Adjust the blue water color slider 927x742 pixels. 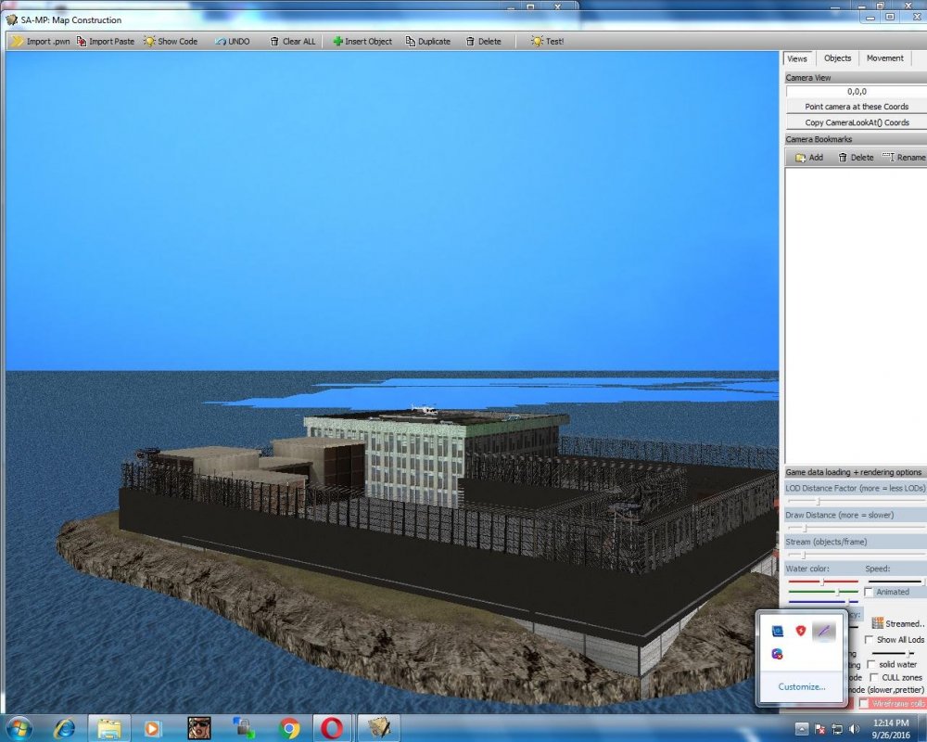pos(822,602)
